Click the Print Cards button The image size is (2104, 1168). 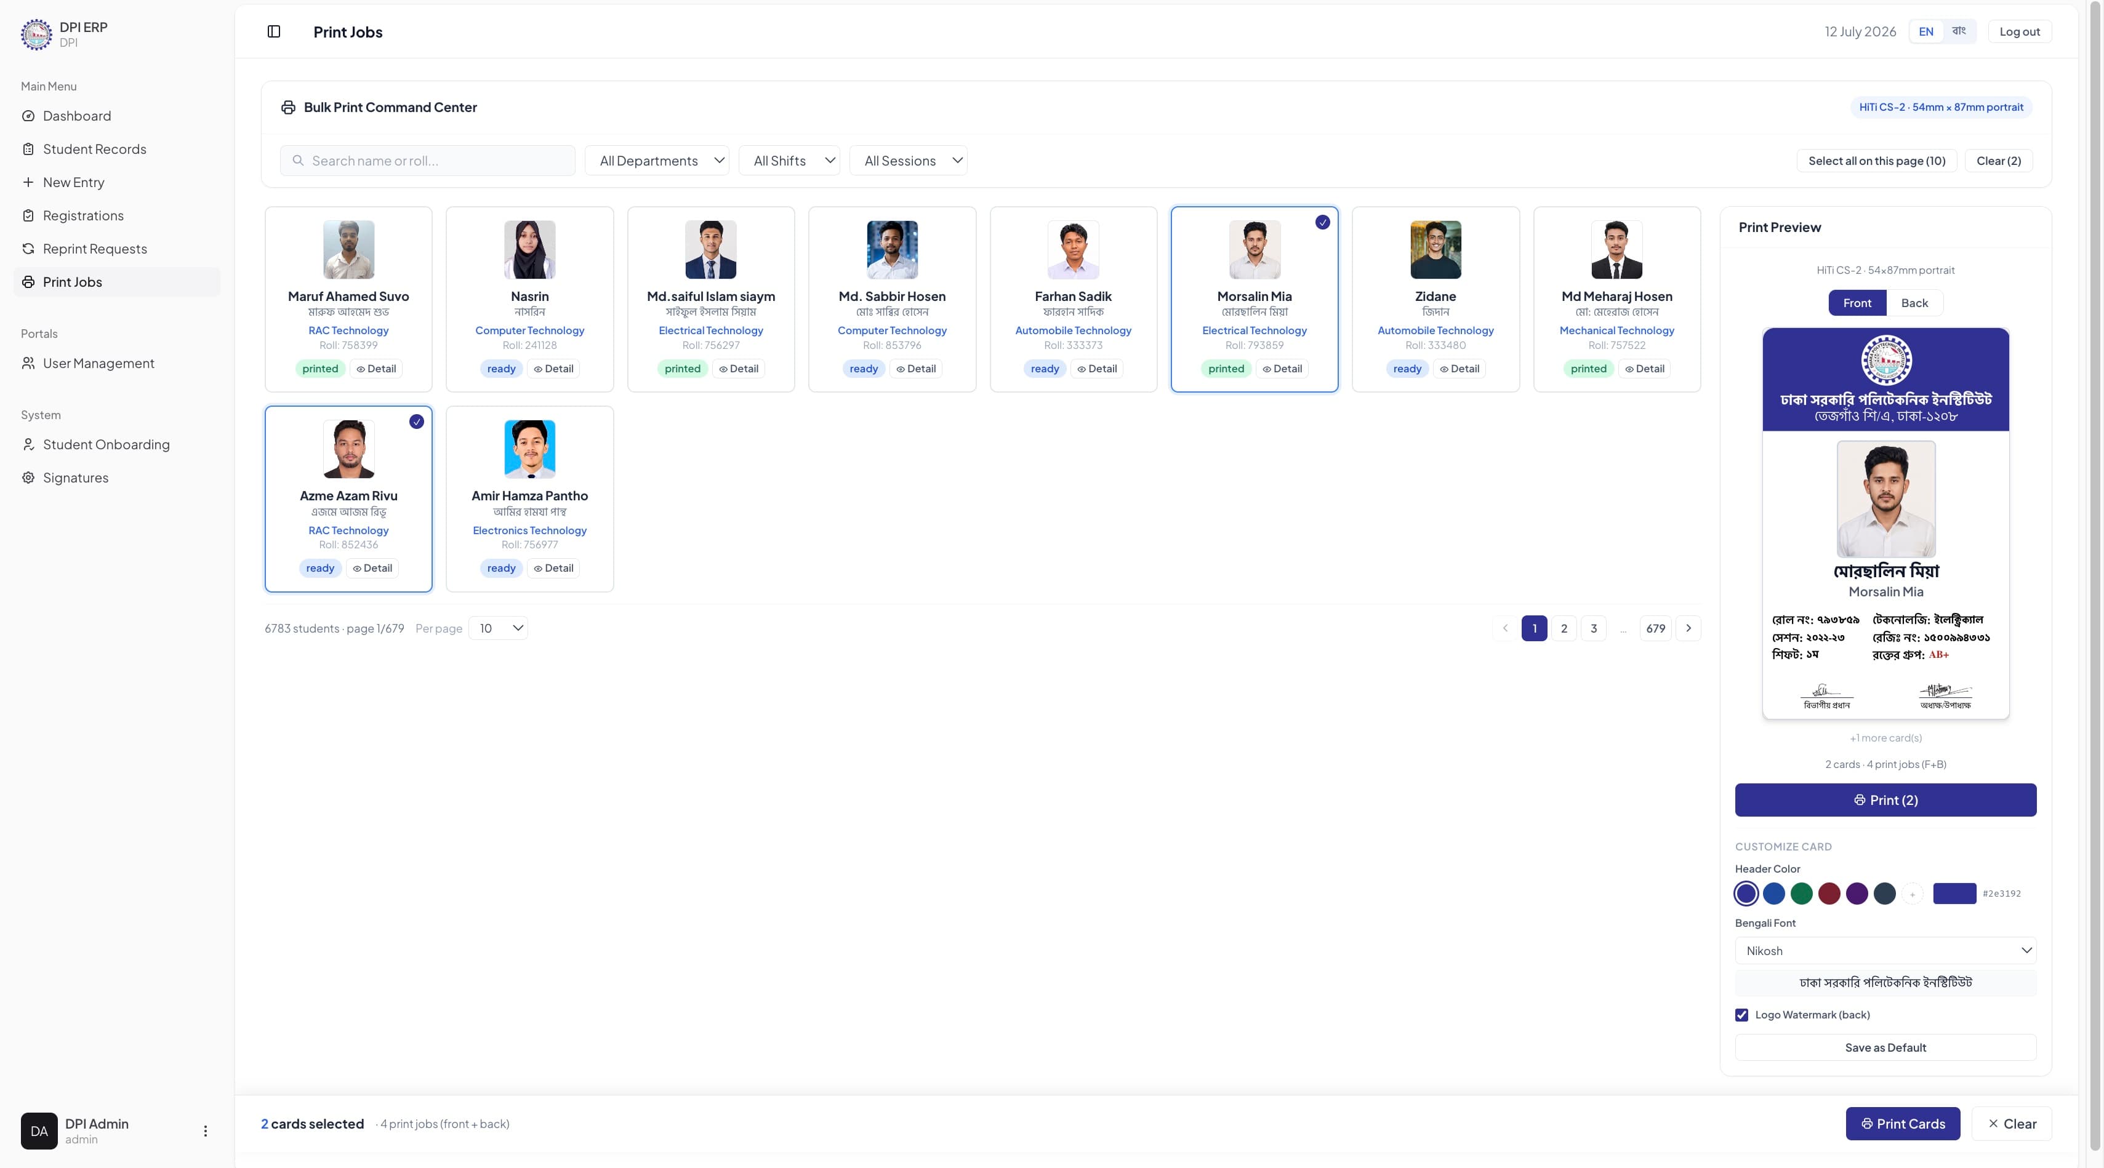[x=1902, y=1124]
